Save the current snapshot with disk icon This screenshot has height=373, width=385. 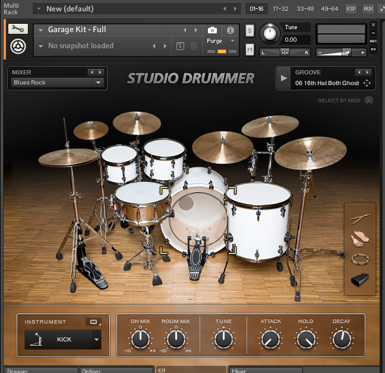180,46
